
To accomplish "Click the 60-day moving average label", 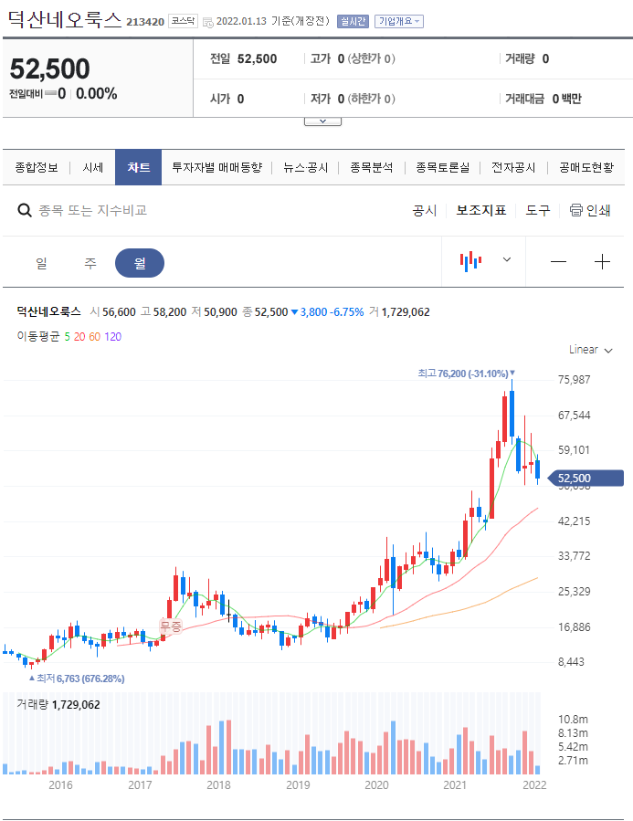I will [x=94, y=337].
